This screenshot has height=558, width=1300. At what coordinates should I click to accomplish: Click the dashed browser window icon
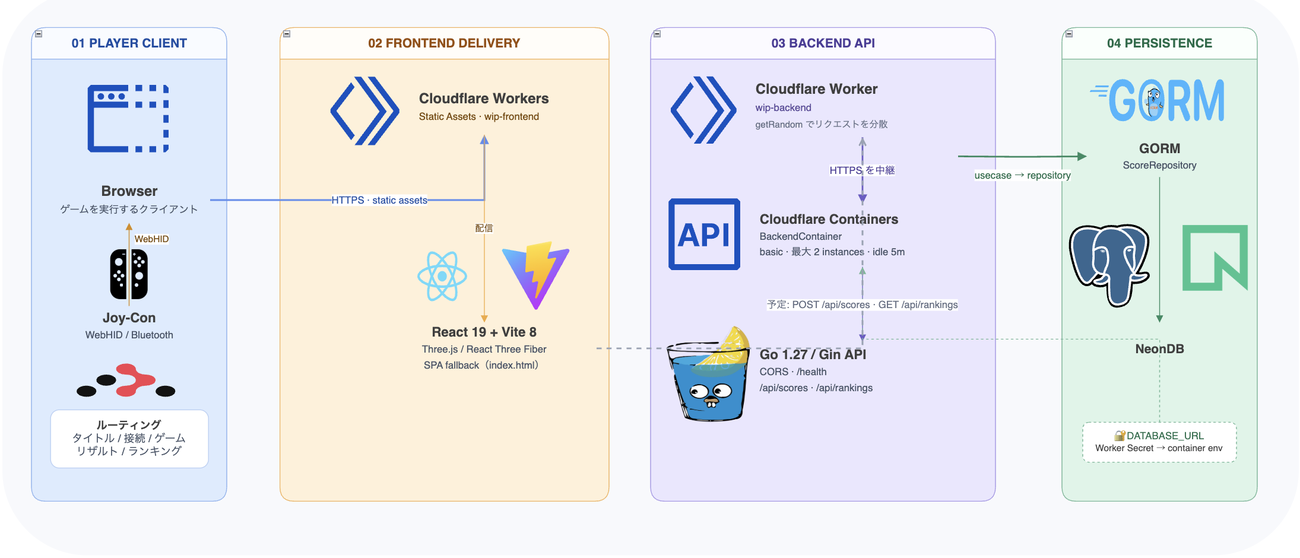pyautogui.click(x=128, y=119)
